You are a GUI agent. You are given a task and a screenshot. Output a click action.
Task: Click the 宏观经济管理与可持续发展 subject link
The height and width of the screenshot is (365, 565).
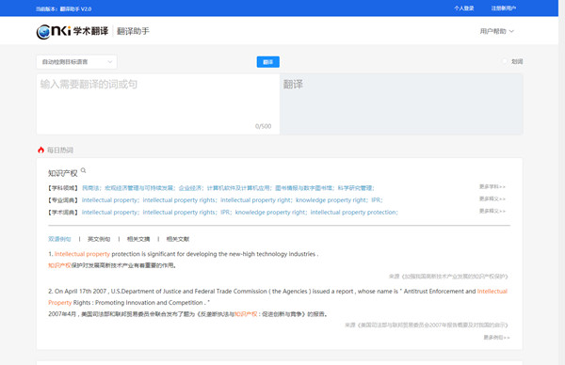(x=139, y=188)
